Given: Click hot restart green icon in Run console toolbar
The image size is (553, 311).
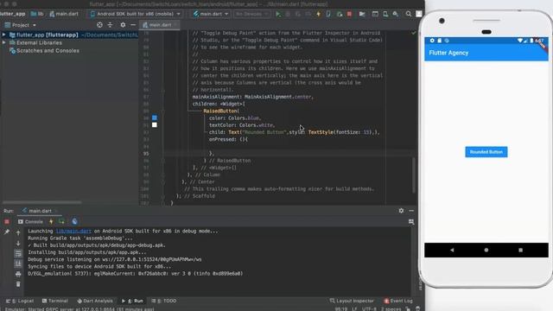Looking at the screenshot, I should point(61,221).
